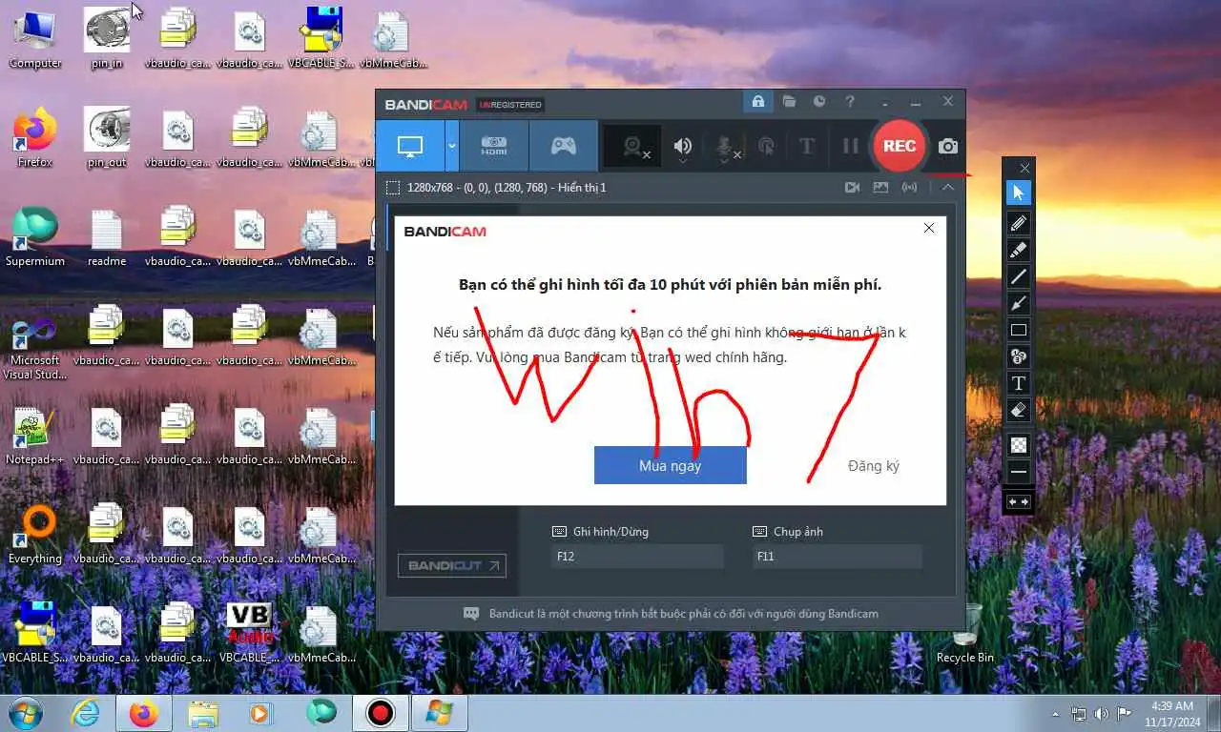Select the text tool in drawing toolbar
Viewport: 1221px width, 732px height.
pos(1018,383)
